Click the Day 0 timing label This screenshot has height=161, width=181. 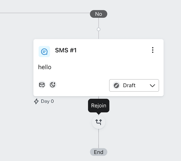tap(47, 101)
